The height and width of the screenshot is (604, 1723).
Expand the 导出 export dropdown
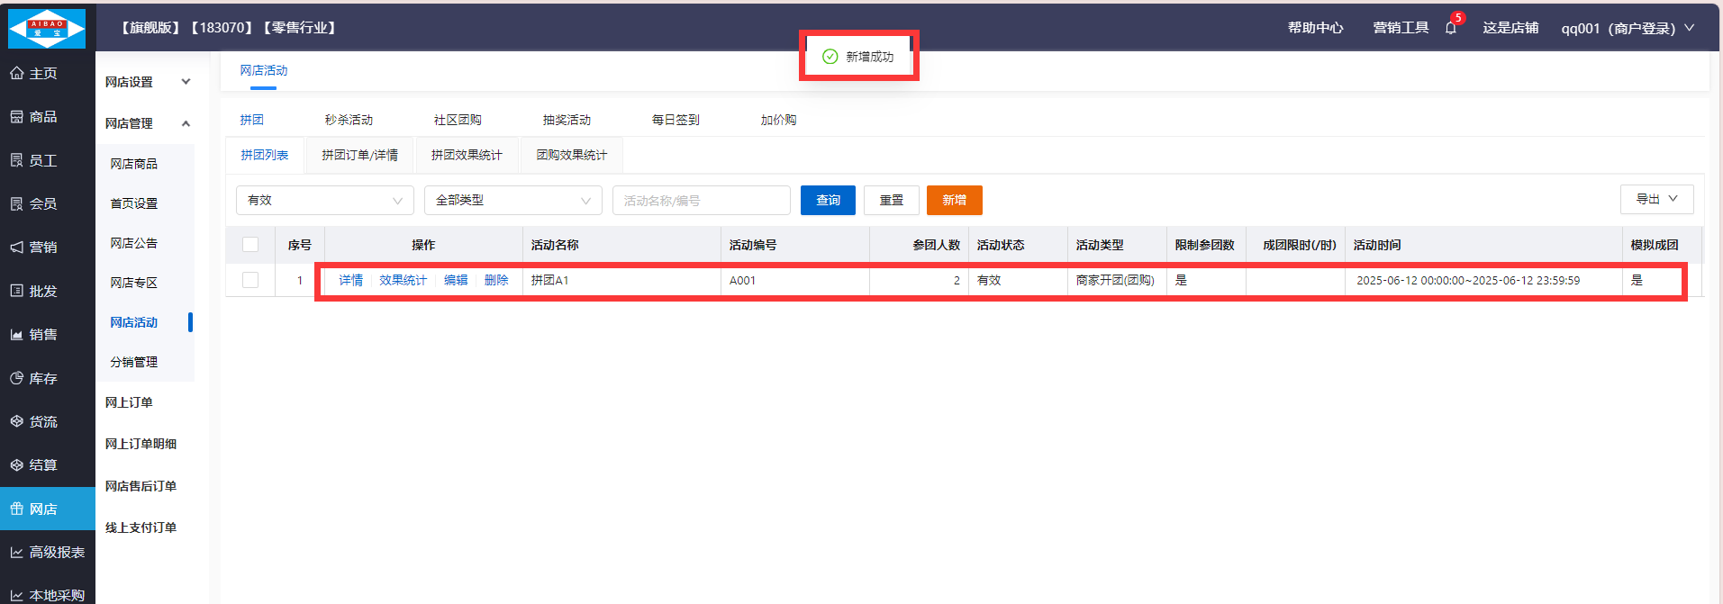tap(1655, 199)
